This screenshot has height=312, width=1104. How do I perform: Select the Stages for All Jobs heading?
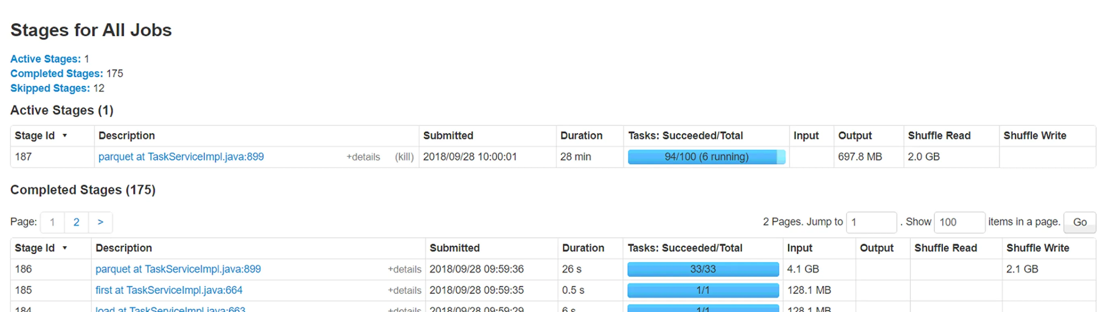point(91,30)
